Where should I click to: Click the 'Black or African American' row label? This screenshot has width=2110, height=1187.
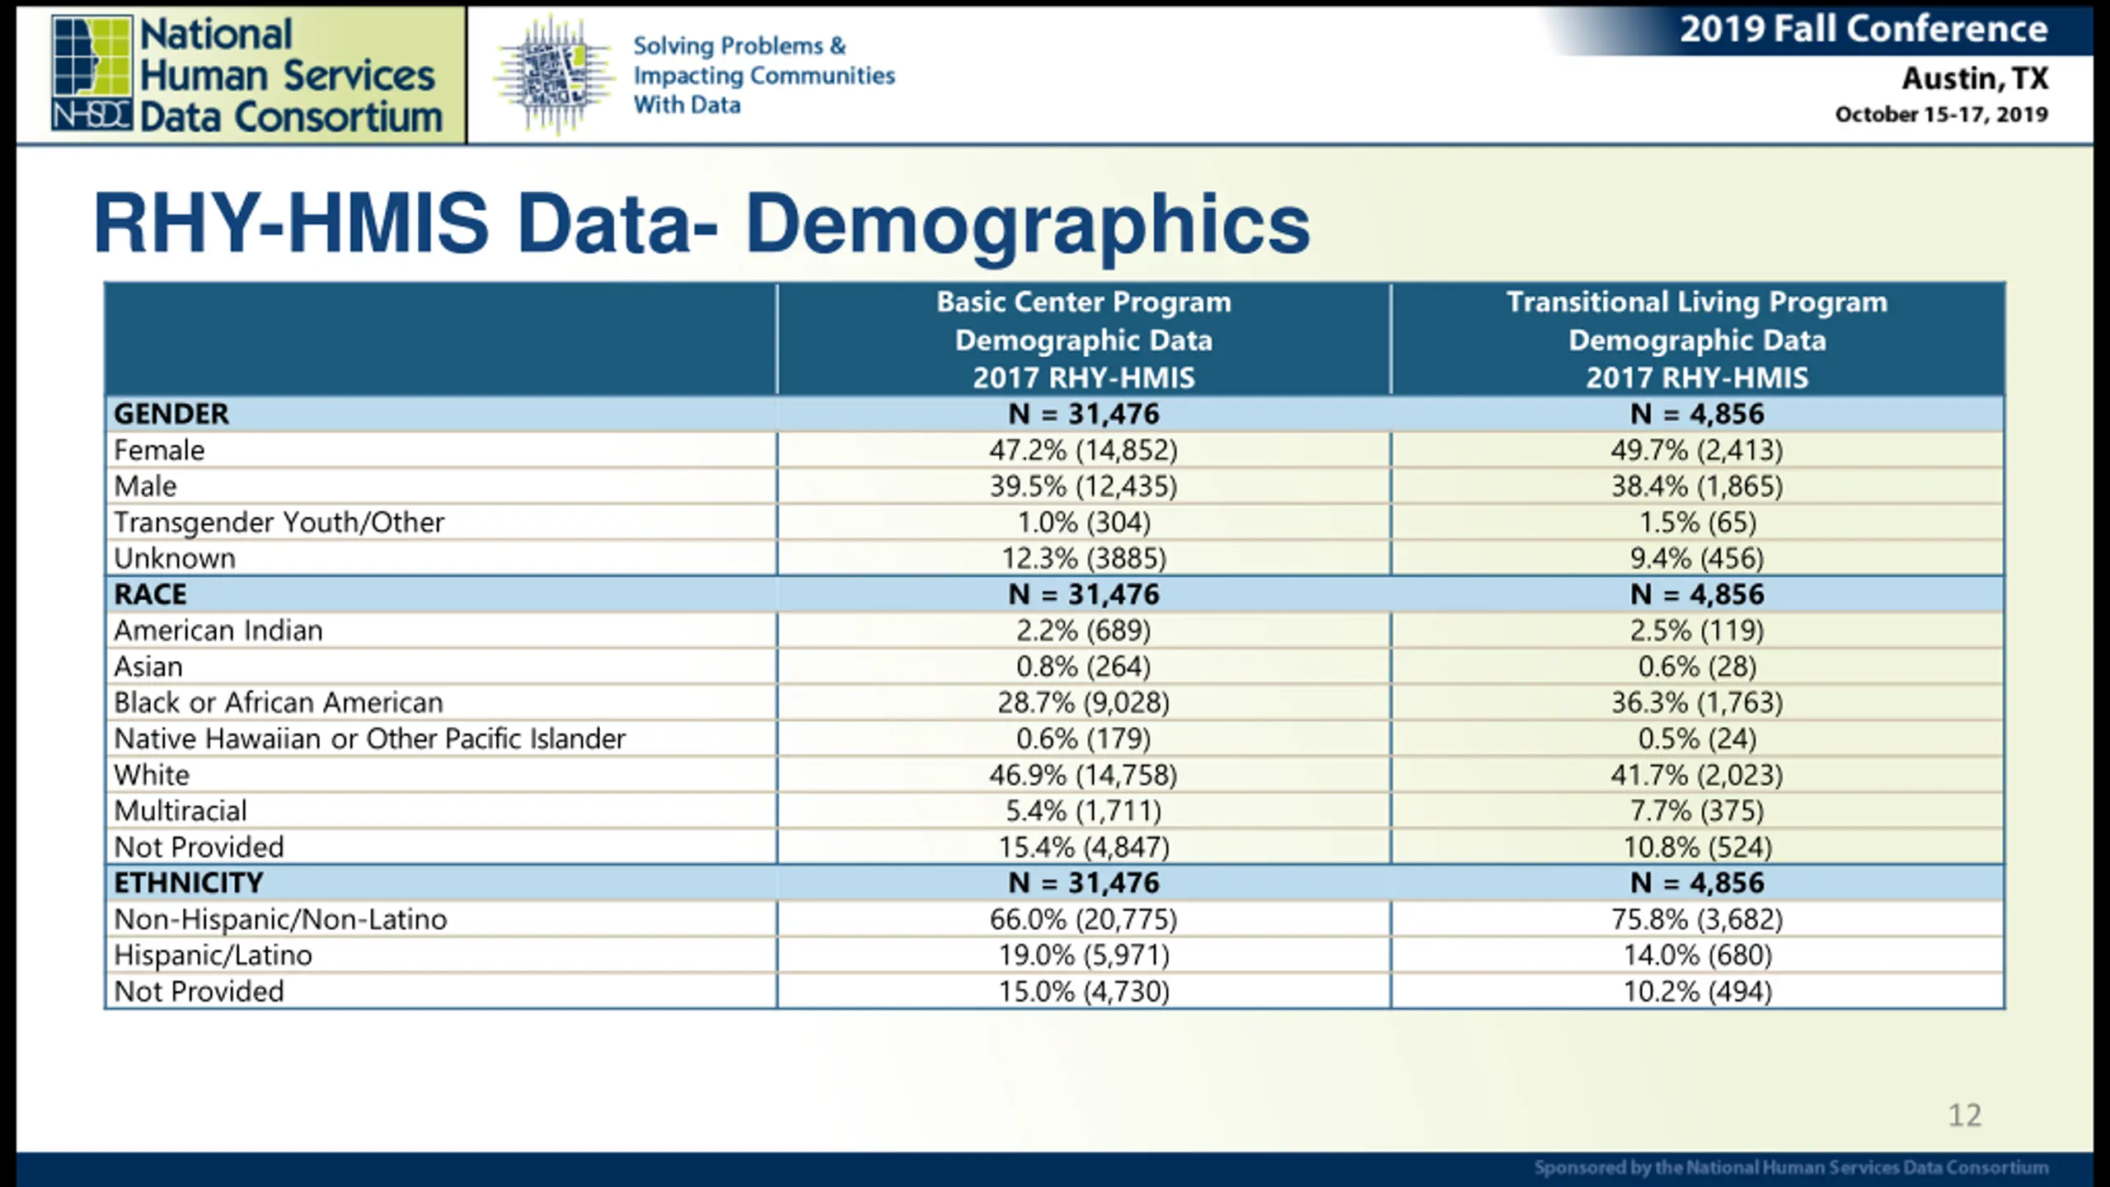pyautogui.click(x=279, y=703)
